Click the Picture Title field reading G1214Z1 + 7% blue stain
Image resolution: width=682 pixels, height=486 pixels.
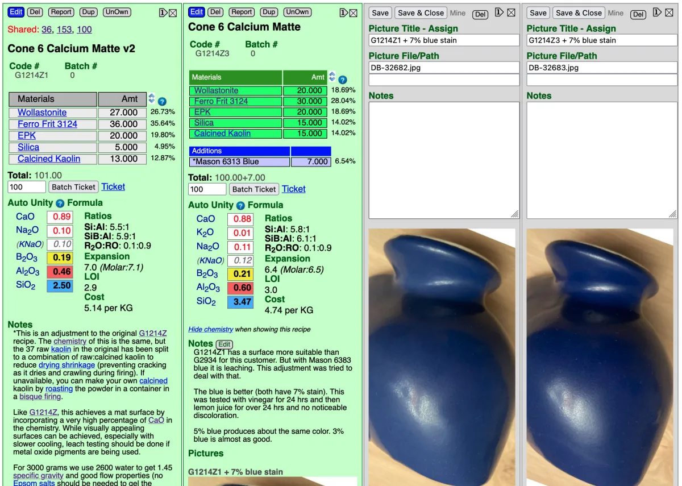(x=444, y=40)
